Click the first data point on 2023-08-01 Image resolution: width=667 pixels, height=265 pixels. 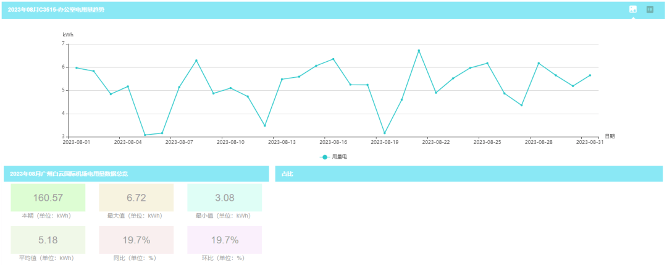77,68
